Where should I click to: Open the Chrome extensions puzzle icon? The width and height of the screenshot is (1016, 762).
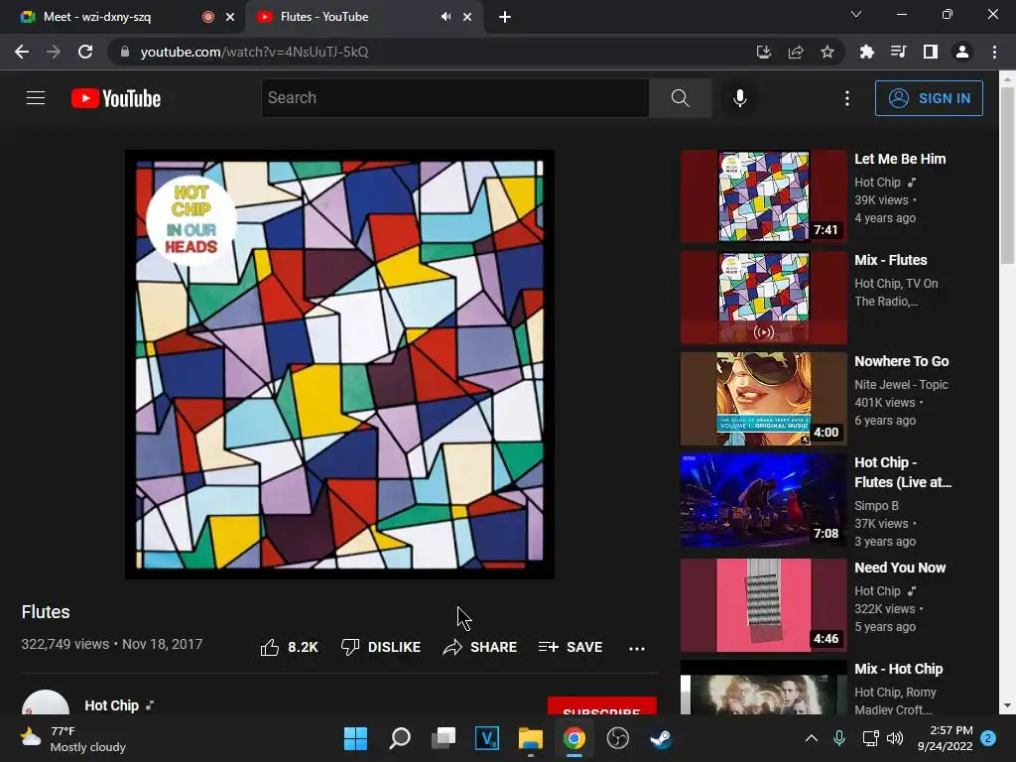point(866,52)
